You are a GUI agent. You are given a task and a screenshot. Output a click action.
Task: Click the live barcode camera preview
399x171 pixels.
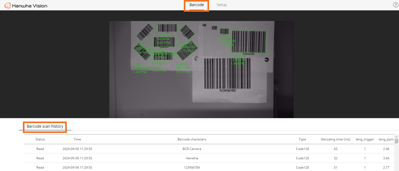(x=201, y=69)
